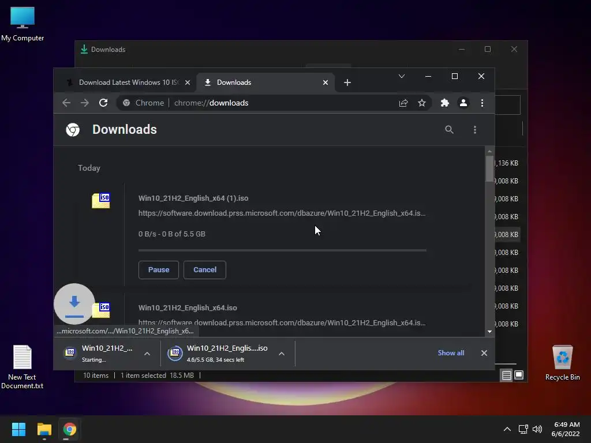Open a new Chrome tab

347,82
